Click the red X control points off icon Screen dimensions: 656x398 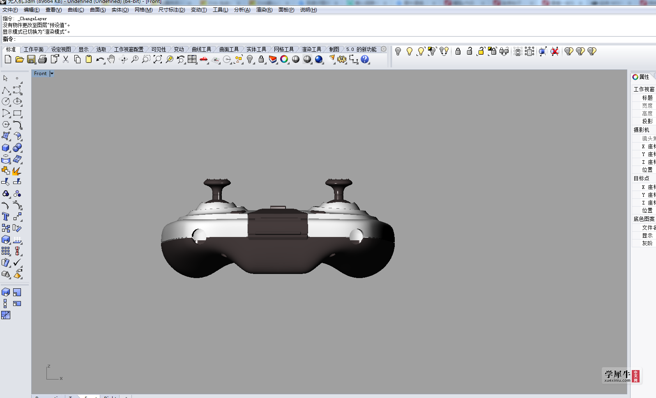(x=555, y=51)
